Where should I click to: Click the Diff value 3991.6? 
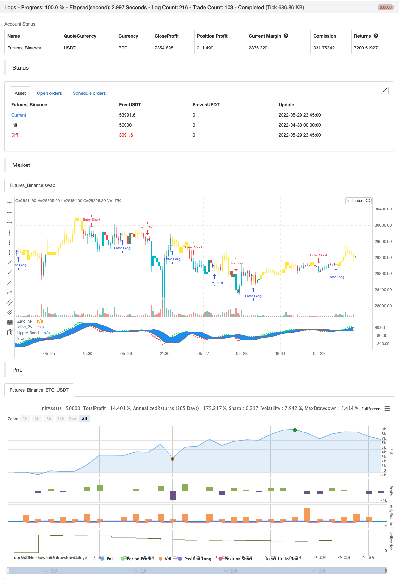tap(126, 135)
